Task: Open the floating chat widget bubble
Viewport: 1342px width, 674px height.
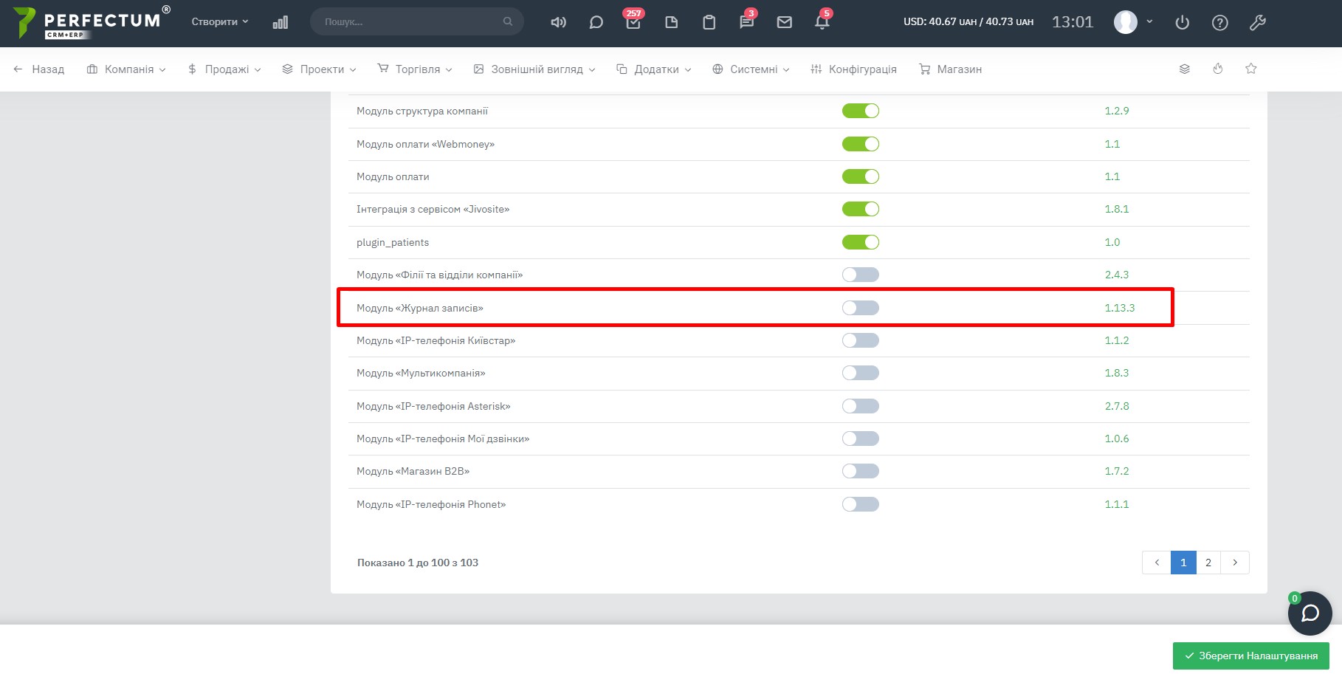Action: coord(1310,613)
